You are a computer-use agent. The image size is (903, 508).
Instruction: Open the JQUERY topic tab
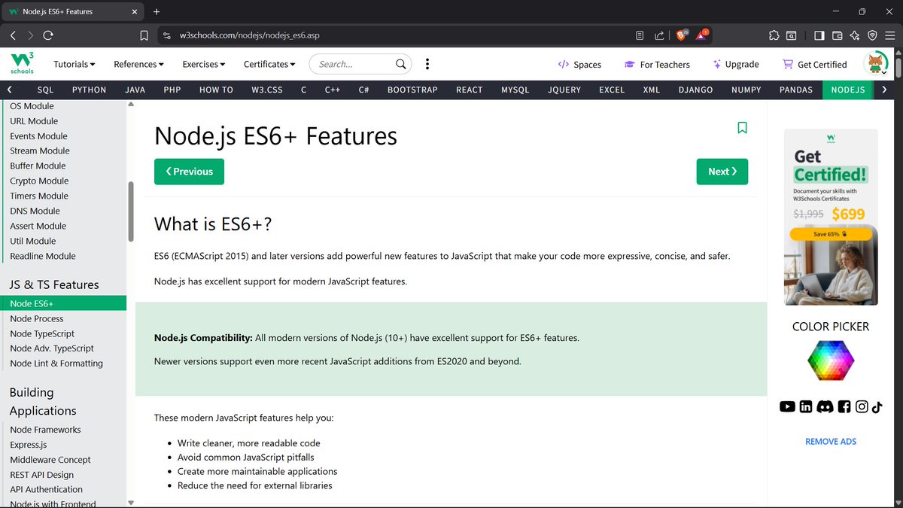pyautogui.click(x=564, y=90)
